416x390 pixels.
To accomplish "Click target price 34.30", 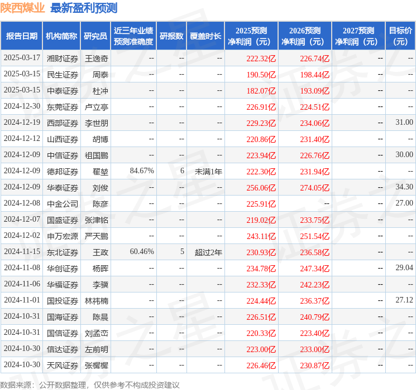I will pyautogui.click(x=404, y=187).
